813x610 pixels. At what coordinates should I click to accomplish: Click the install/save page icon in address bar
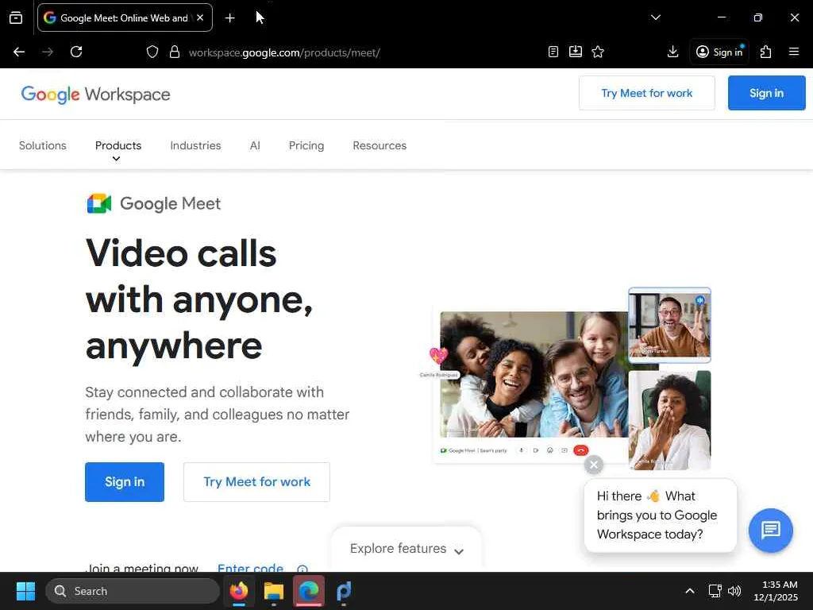click(x=576, y=52)
